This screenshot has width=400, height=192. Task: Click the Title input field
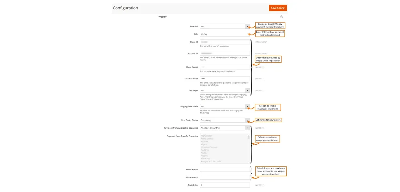[225, 34]
